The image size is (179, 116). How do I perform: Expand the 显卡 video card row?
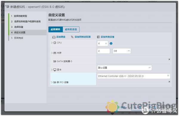pos(52,70)
